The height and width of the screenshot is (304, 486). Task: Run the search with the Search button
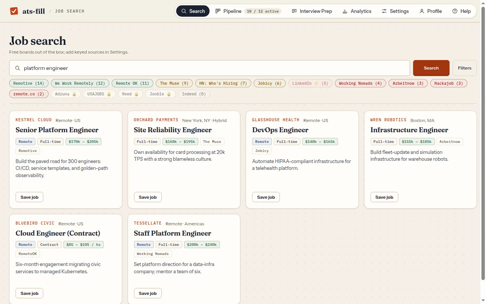pyautogui.click(x=431, y=68)
